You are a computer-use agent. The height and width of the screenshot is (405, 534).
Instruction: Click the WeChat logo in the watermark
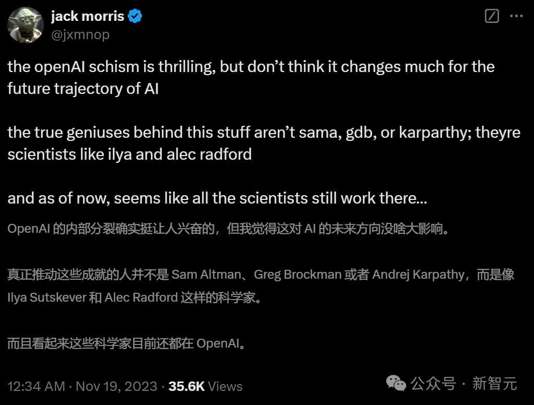click(396, 384)
